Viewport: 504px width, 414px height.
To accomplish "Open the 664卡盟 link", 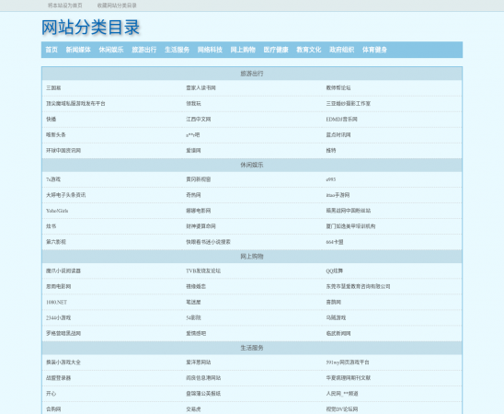I will pyautogui.click(x=335, y=242).
